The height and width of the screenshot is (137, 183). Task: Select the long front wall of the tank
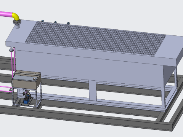tap(89, 68)
